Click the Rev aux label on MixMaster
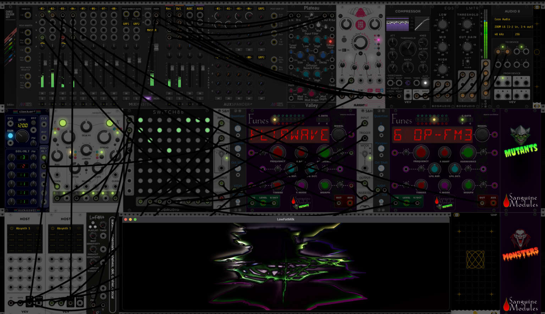Image resolution: width=545 pixels, height=314 pixels. pos(169,9)
